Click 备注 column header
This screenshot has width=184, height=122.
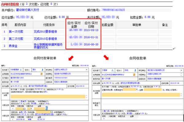[x=165, y=25]
